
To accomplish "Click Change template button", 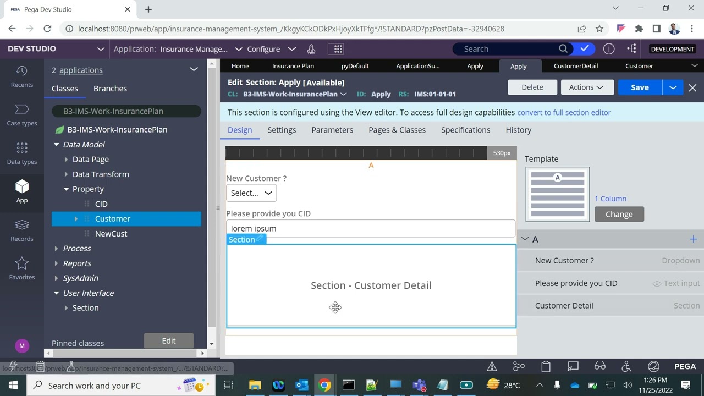I will 619,214.
